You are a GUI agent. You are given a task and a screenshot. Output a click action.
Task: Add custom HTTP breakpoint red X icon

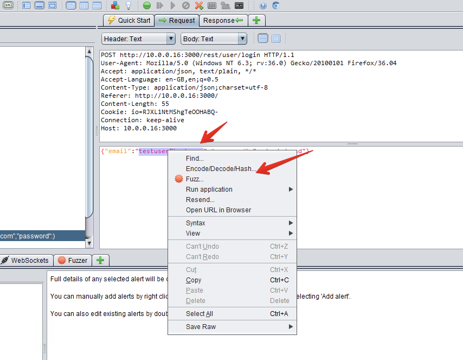(x=199, y=5)
